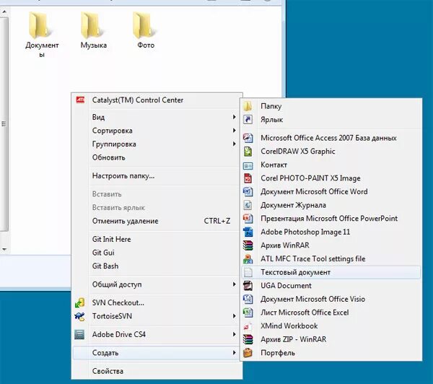Click the Портфель label
This screenshot has width=433, height=384.
[x=278, y=353]
